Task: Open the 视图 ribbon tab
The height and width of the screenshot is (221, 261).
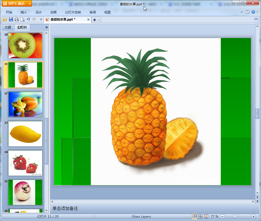Action: click(107, 12)
